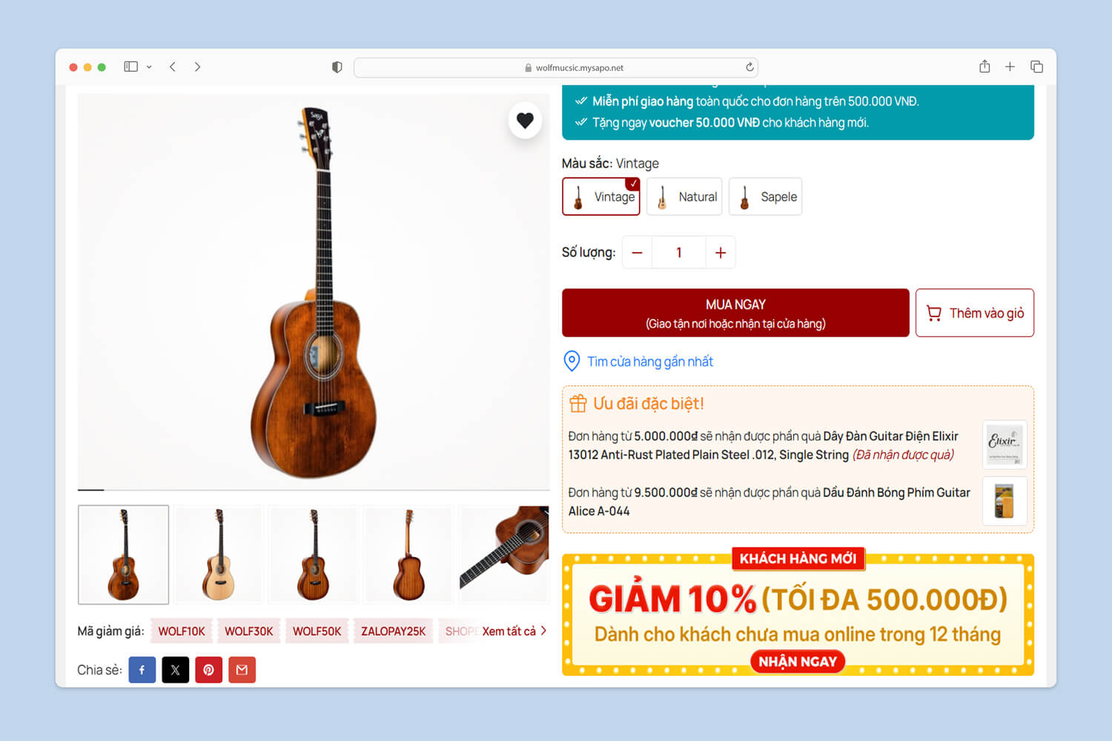
Task: Open the tab overview icon in Safari
Action: 1036,67
